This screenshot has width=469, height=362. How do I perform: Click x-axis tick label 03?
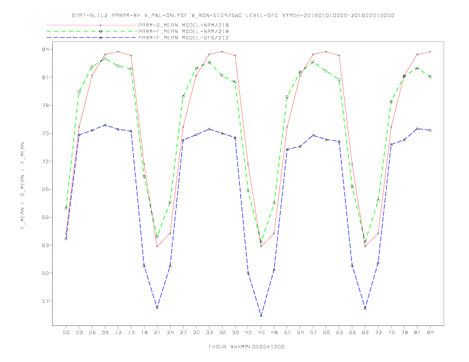click(x=79, y=332)
